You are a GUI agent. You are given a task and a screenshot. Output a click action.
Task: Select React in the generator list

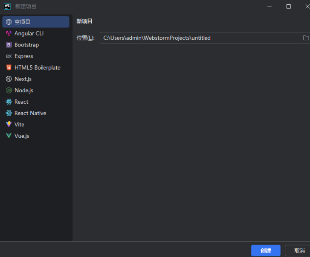tap(36, 102)
